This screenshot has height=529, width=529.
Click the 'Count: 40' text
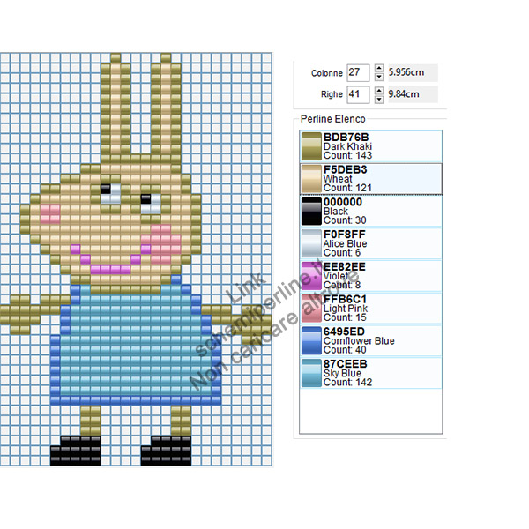coord(345,350)
